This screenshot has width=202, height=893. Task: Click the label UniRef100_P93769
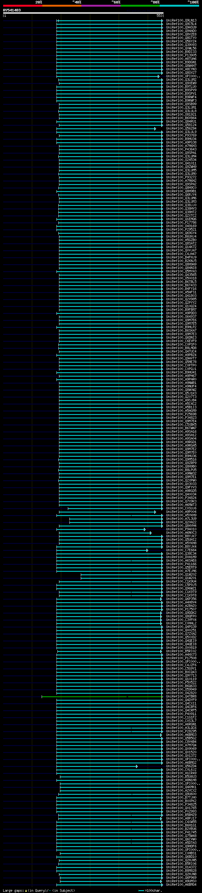181,136
